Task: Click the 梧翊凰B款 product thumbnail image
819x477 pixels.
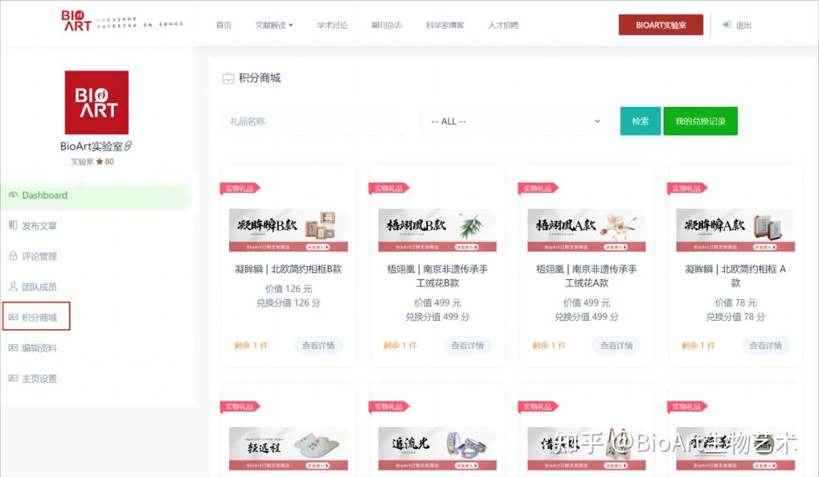Action: point(437,228)
